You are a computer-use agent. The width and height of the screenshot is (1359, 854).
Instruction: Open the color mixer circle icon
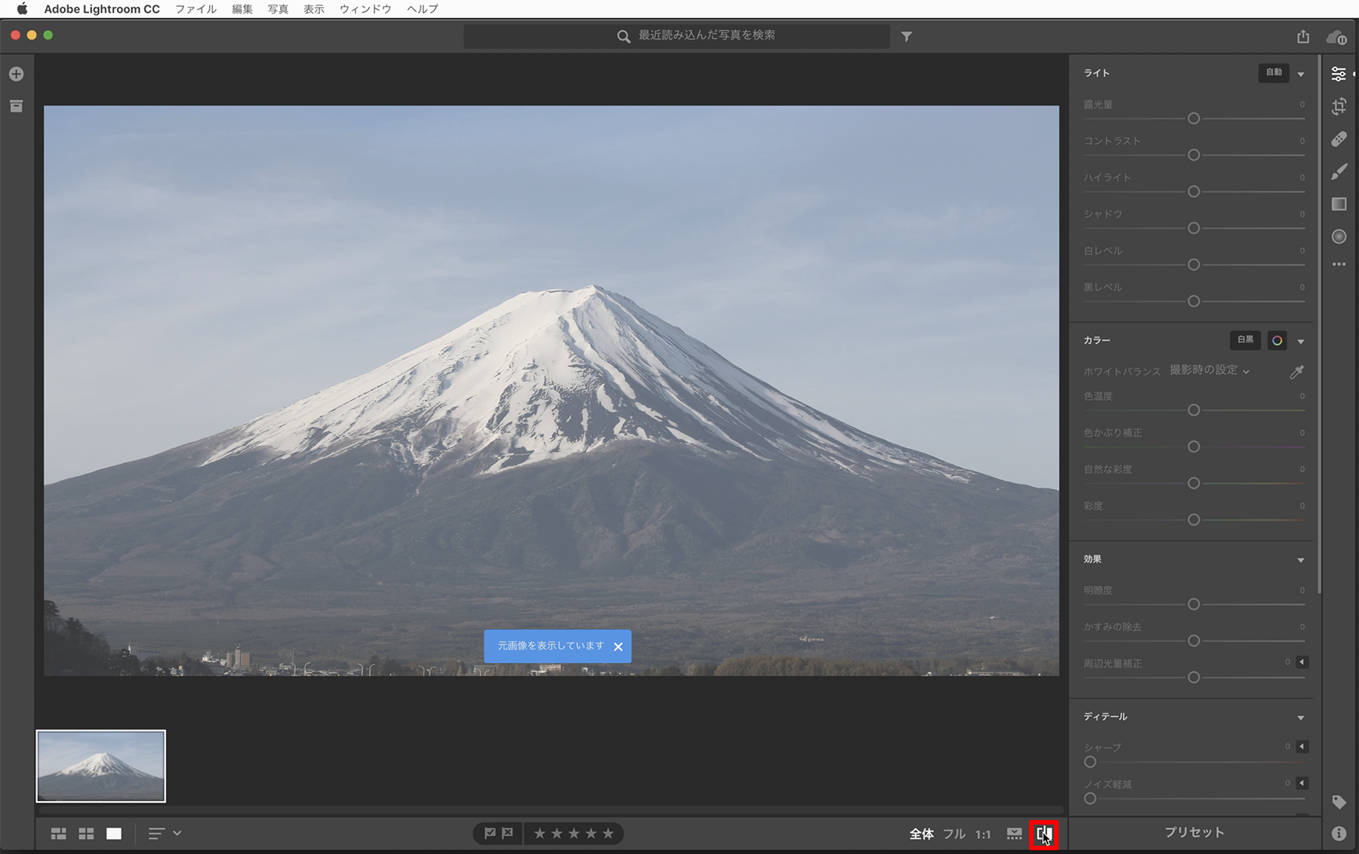coord(1277,340)
